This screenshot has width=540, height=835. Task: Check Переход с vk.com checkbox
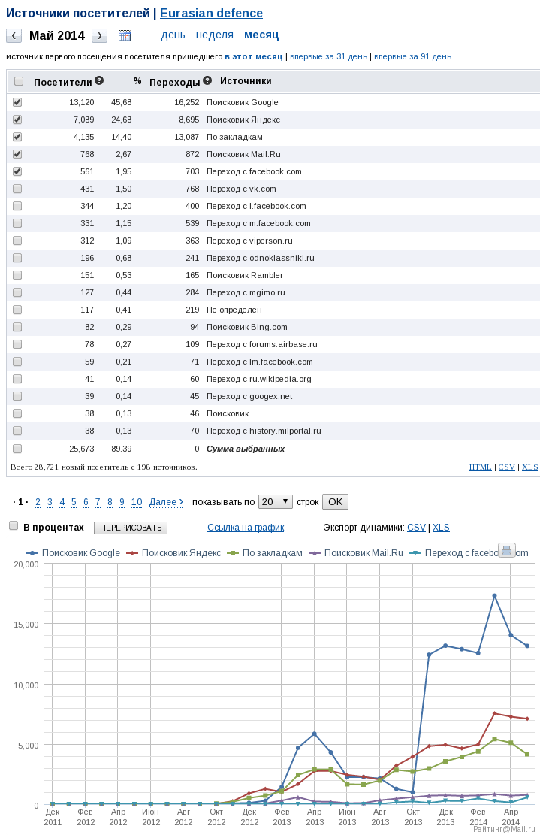[x=17, y=189]
